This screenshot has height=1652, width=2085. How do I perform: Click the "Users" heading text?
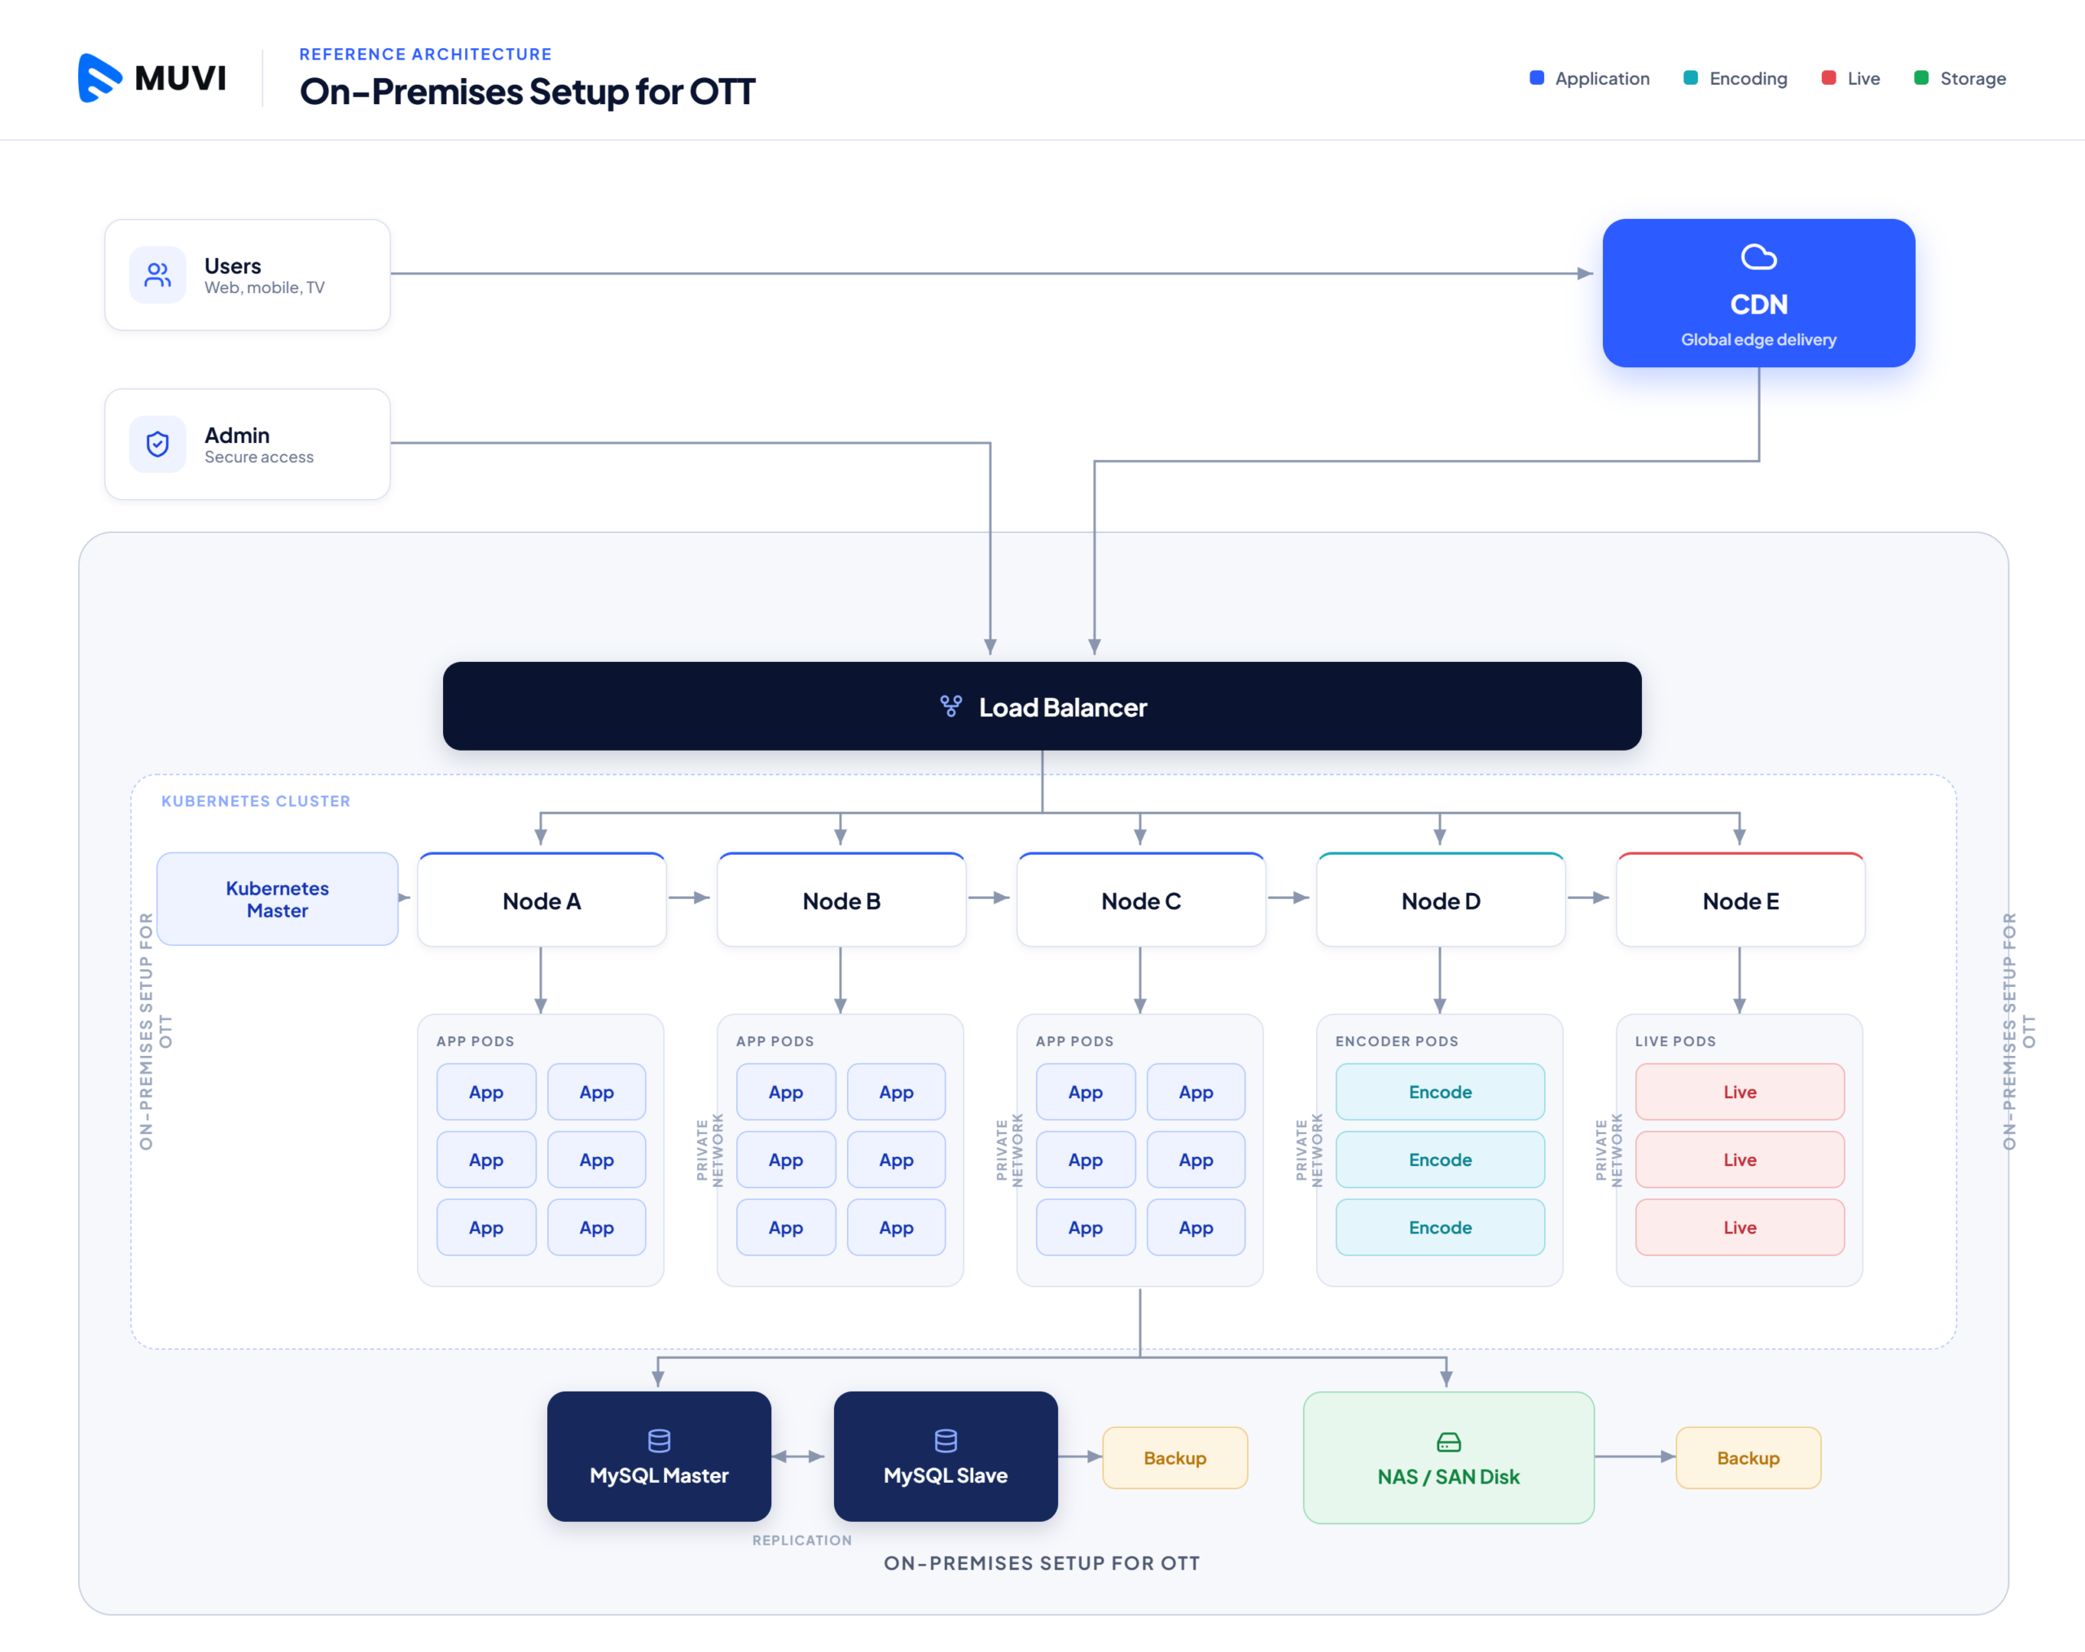click(x=233, y=265)
